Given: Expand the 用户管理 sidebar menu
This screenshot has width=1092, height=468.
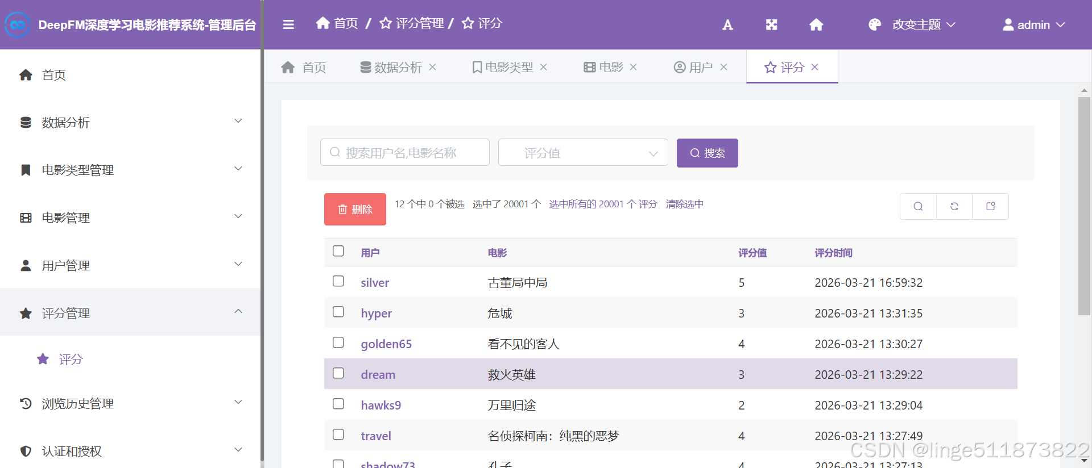Looking at the screenshot, I should [x=238, y=264].
